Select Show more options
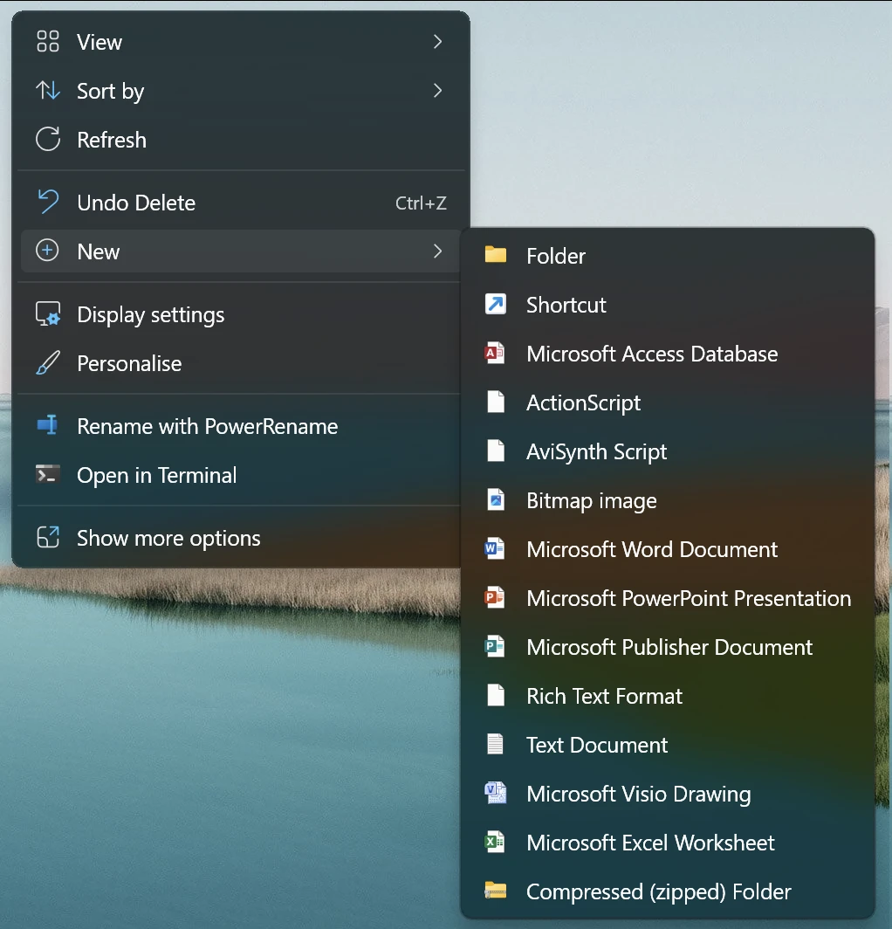This screenshot has height=929, width=892. [168, 538]
